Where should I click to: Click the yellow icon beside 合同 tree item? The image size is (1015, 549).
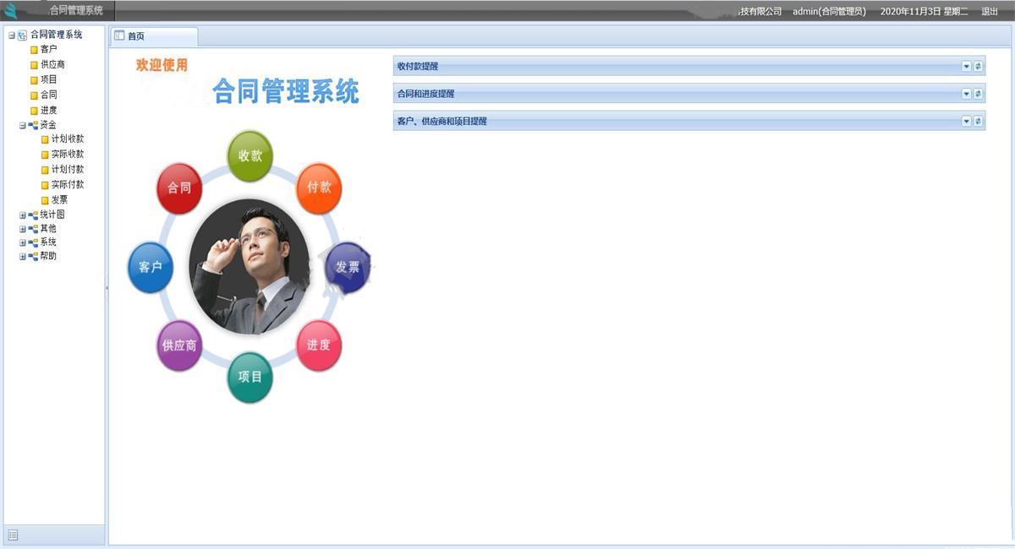[x=35, y=95]
